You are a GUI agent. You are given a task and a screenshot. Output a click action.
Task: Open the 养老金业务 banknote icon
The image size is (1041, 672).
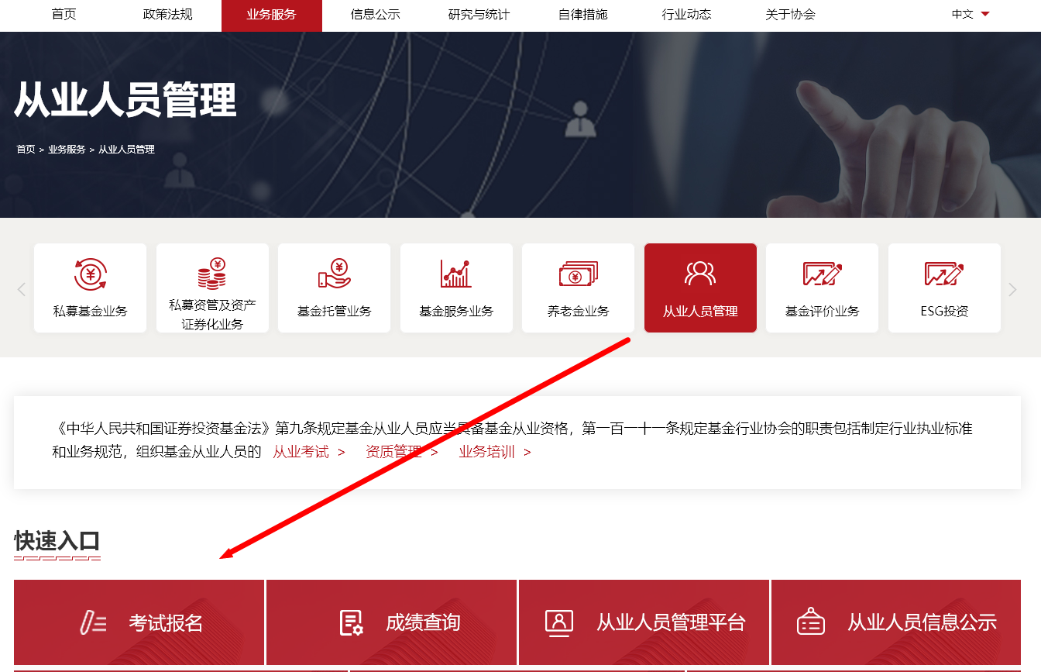click(578, 274)
